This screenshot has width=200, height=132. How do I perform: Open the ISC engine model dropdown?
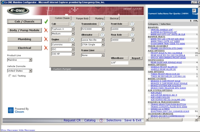(73, 49)
